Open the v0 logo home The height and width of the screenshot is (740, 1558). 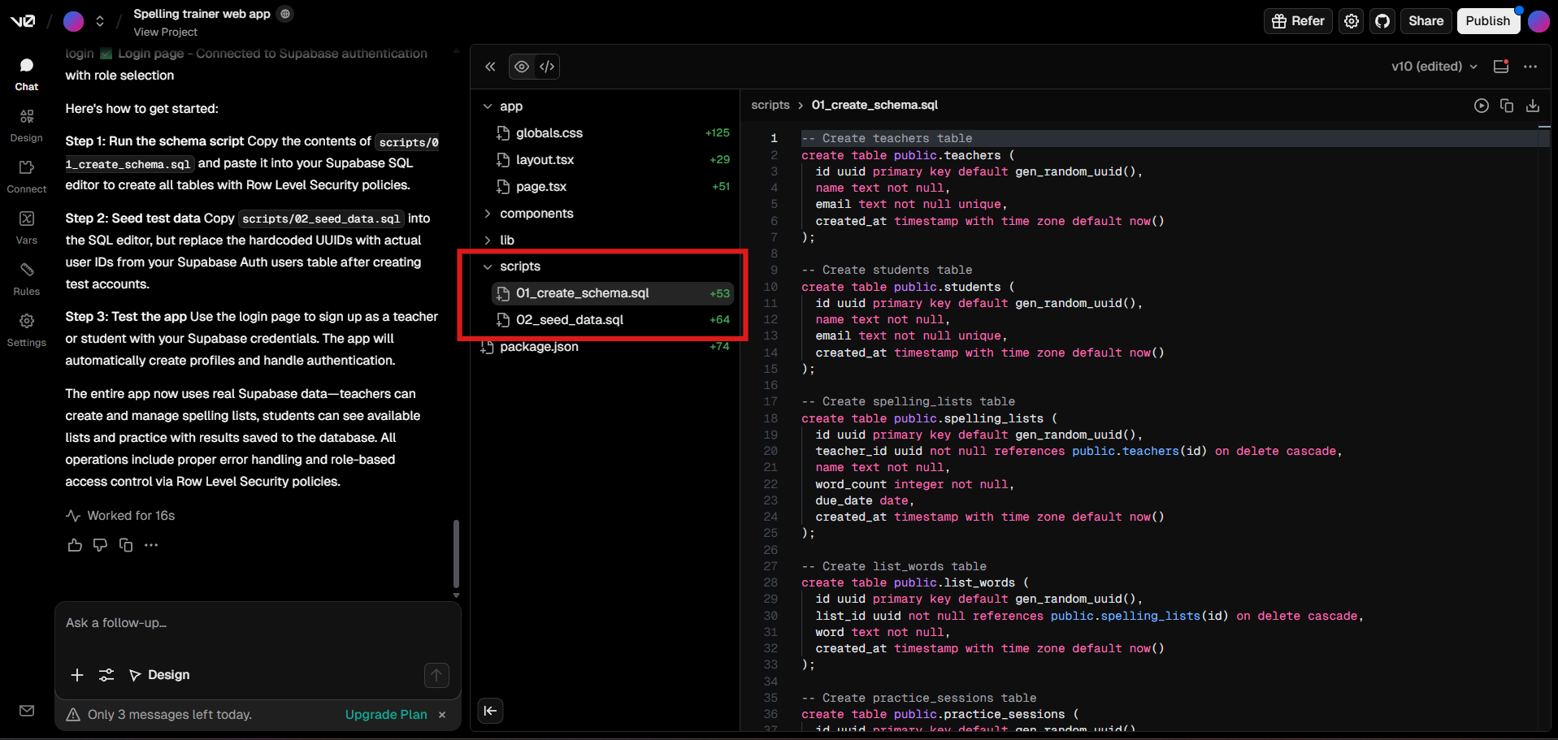(23, 21)
